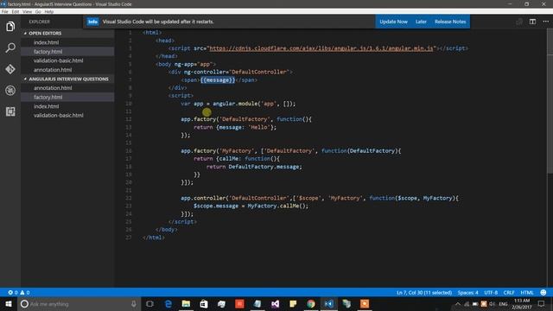Open the Help menu
Viewport: 553px width, 311px height.
[49, 11]
